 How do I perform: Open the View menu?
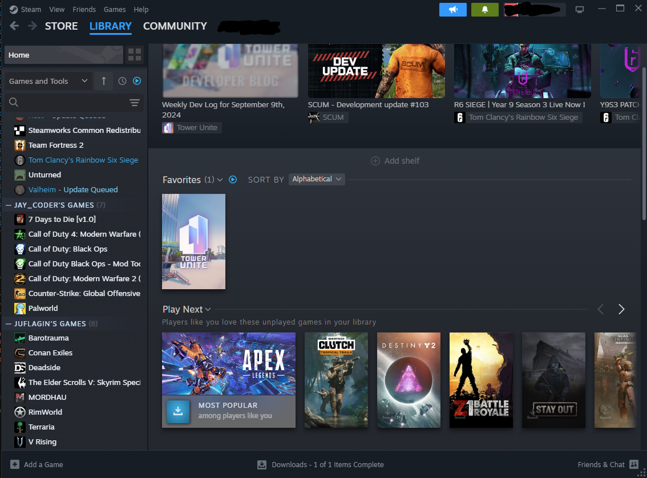(x=56, y=9)
